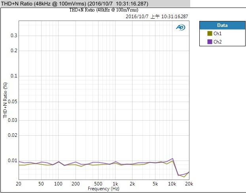
Task: Click the 2k x-axis tick label
Action: point(132,184)
